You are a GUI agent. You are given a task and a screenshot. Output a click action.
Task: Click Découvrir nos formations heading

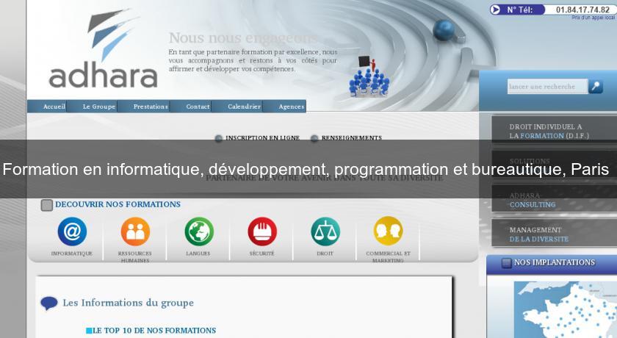(x=118, y=204)
